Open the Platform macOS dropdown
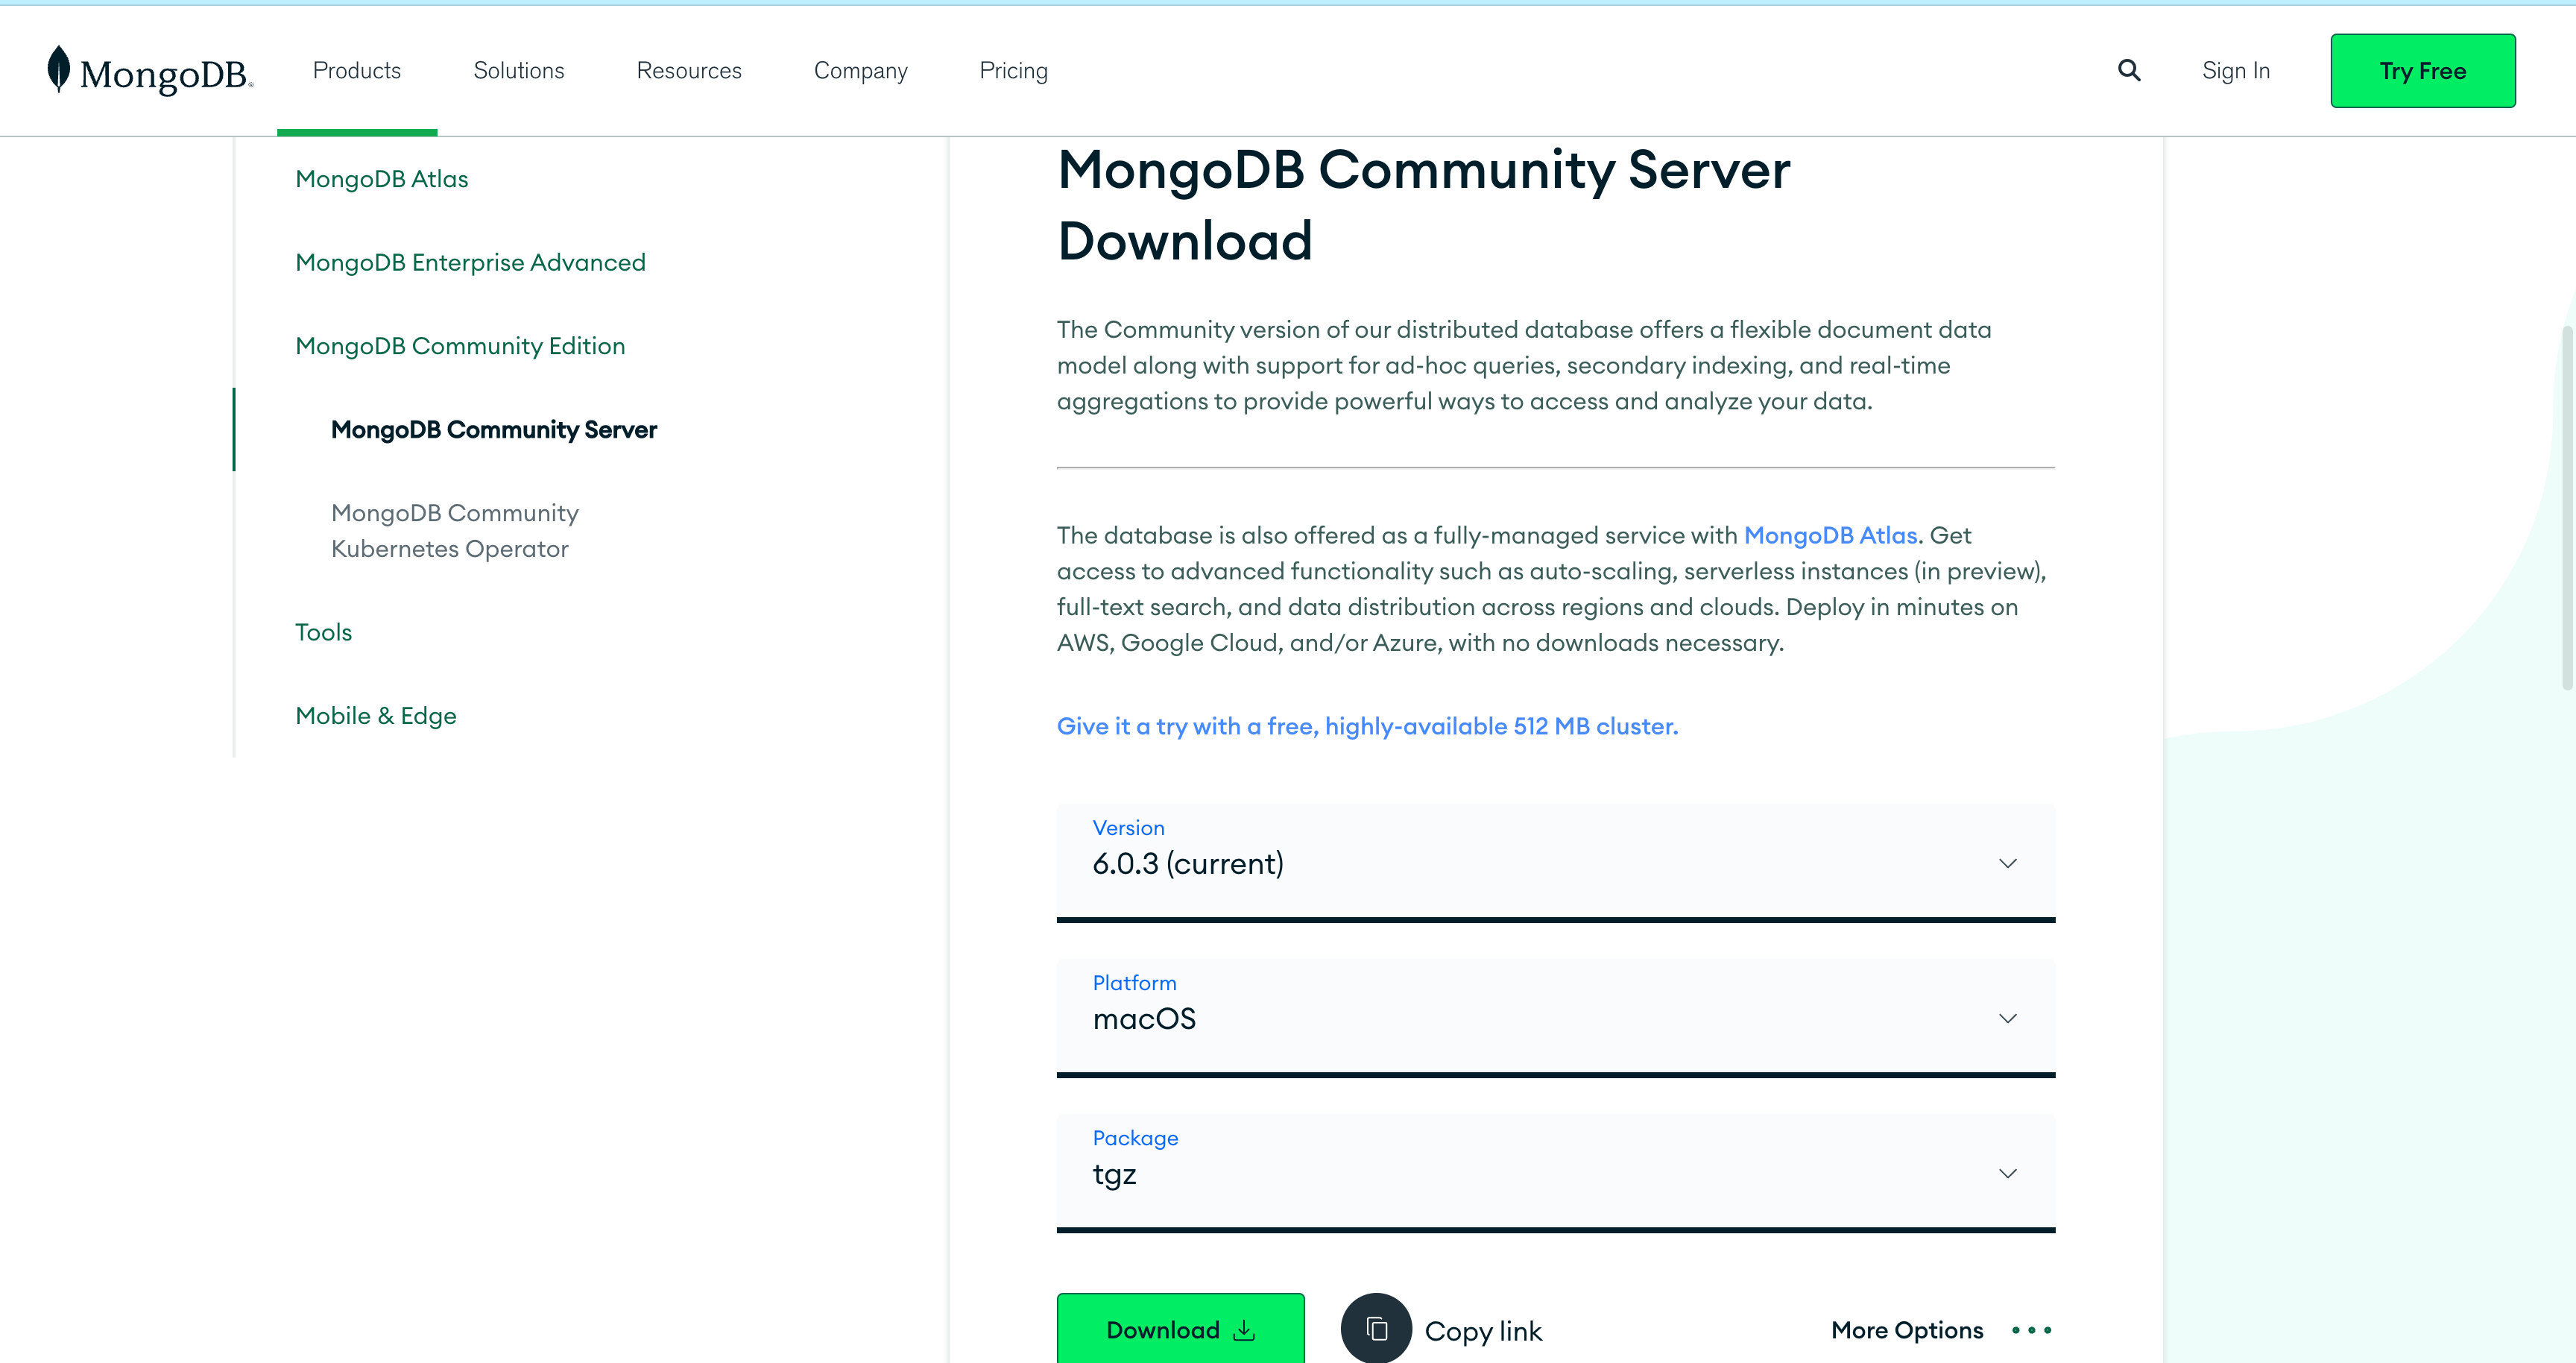 point(1556,1017)
